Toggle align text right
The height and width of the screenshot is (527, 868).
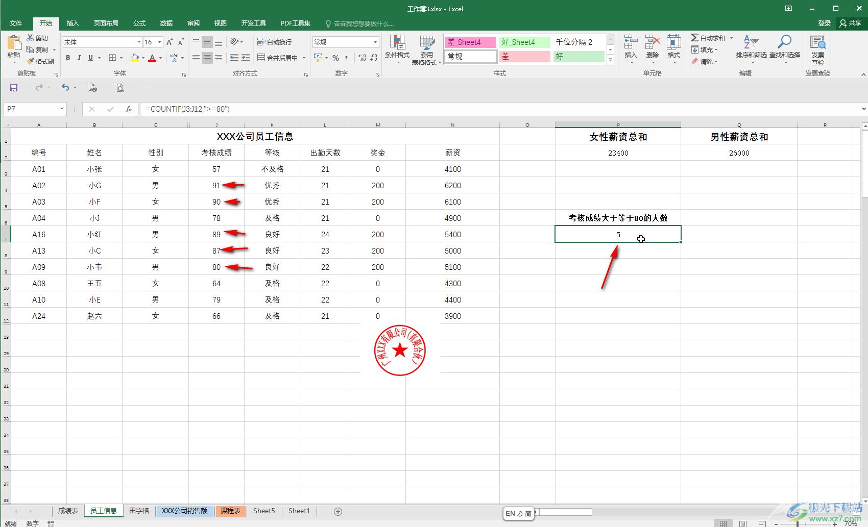click(x=219, y=58)
